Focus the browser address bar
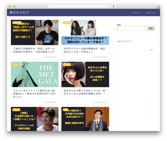The image size is (167, 141). pos(79,6)
